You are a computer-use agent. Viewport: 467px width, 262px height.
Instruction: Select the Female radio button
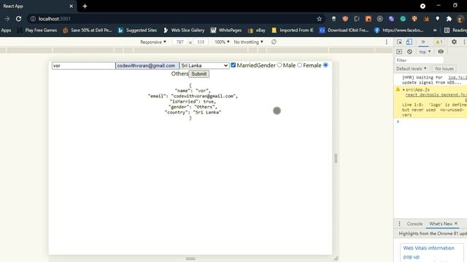(300, 65)
